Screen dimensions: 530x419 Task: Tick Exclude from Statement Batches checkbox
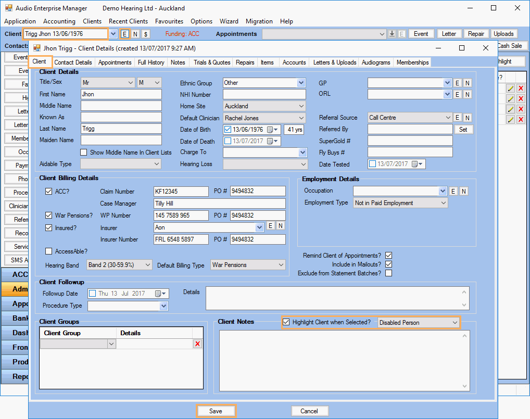388,273
